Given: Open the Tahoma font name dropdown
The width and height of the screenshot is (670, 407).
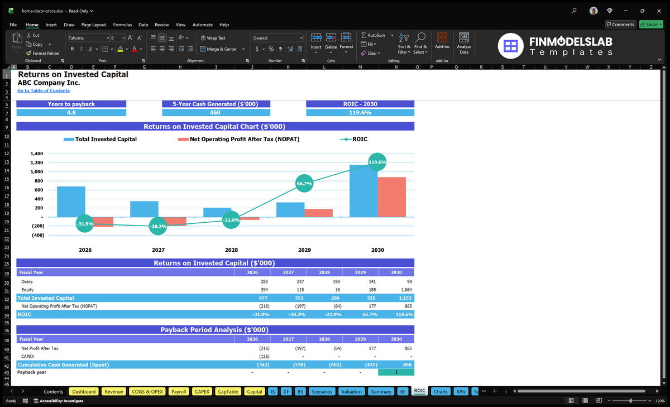Looking at the screenshot, I should coord(107,38).
